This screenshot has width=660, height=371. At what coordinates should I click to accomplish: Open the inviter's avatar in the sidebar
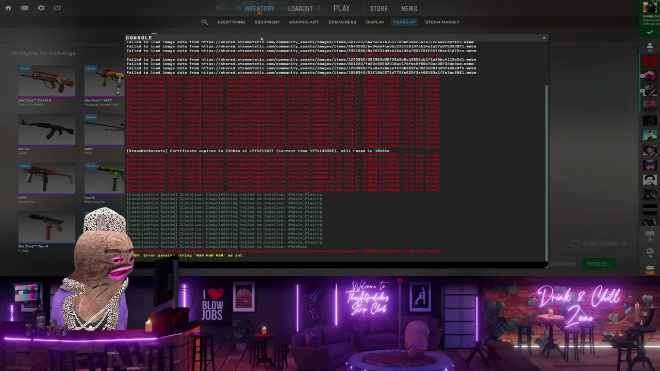tap(649, 8)
